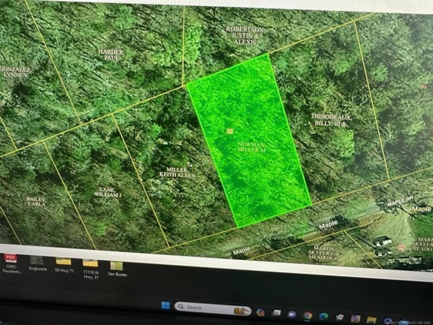Click the magnifier icon in the Search bar

[180, 306]
